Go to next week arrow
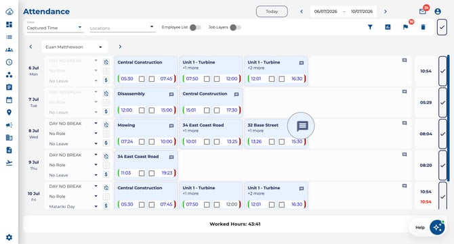454x244 pixels. point(386,11)
